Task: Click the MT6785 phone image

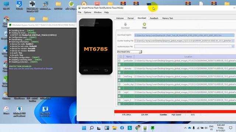Action: pos(96,47)
